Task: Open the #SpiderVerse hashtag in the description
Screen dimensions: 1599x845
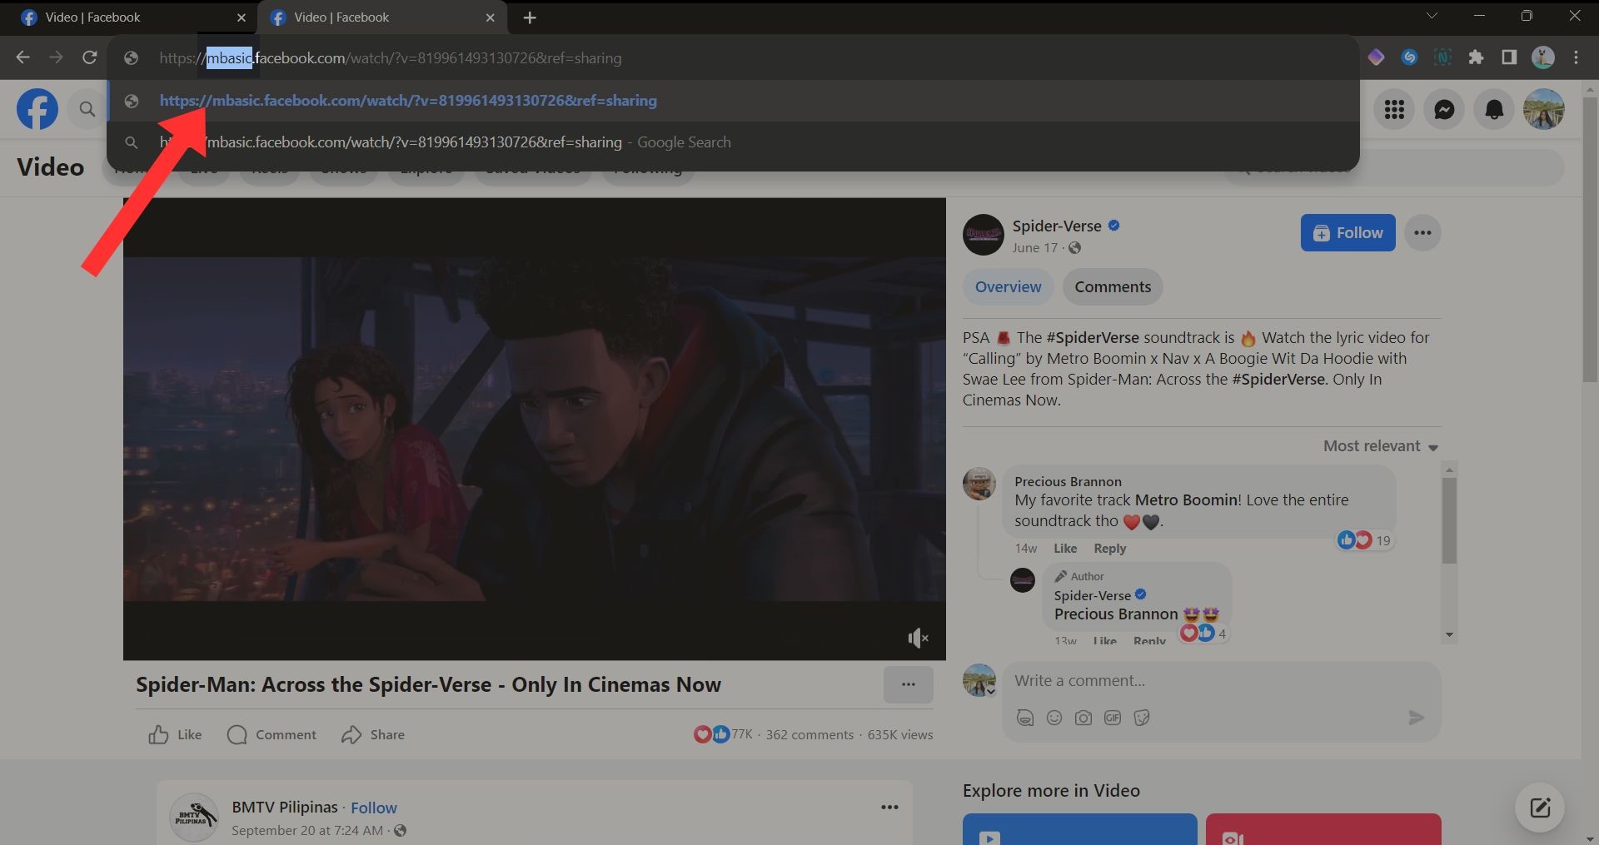Action: tap(1093, 338)
